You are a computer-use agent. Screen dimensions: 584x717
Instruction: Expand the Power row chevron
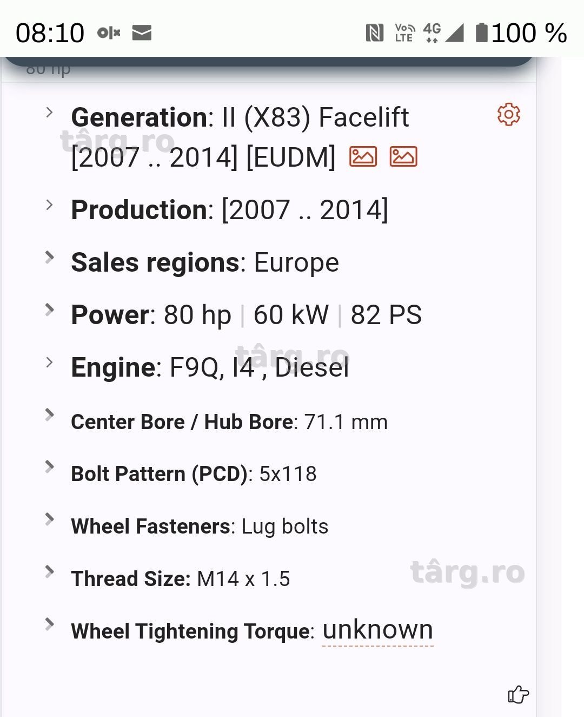tap(49, 310)
